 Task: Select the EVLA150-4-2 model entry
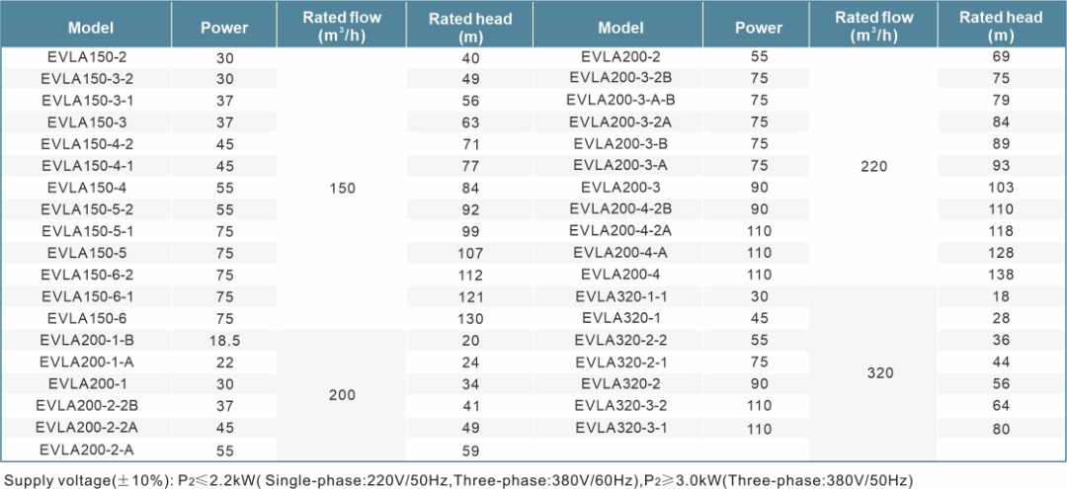[x=85, y=144]
